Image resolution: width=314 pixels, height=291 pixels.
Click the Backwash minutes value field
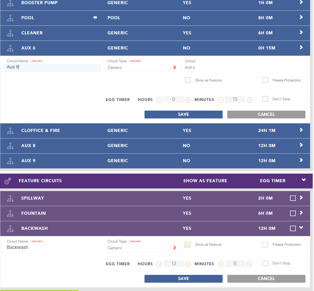(x=235, y=264)
